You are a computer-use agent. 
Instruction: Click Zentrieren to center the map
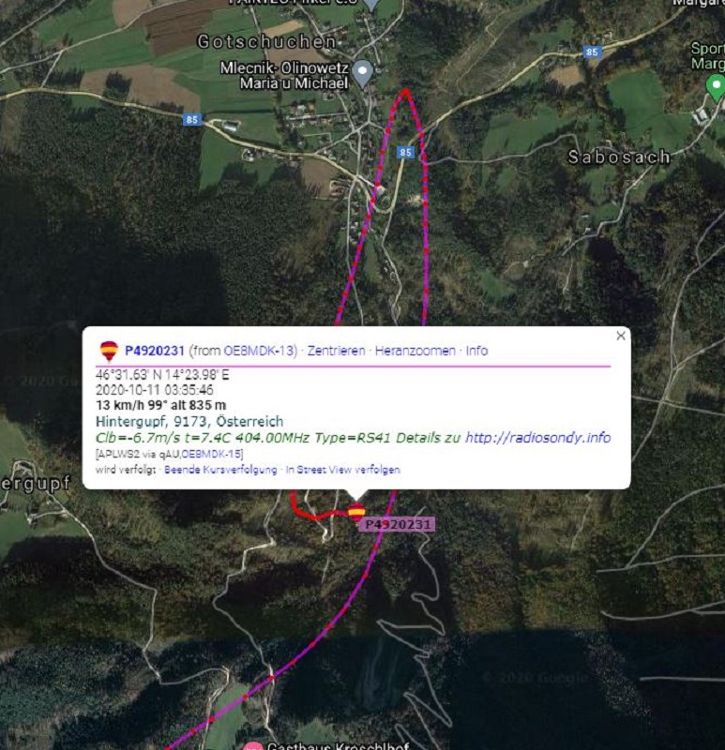tap(336, 351)
